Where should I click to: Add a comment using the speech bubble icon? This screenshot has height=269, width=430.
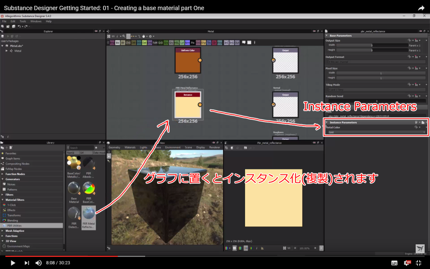244,43
